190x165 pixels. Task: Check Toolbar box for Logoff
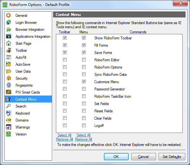point(65,125)
